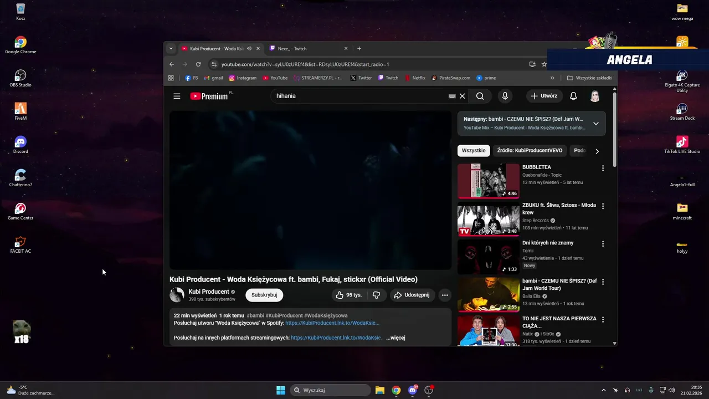View site information icon in address bar
The height and width of the screenshot is (399, 709).
click(214, 64)
